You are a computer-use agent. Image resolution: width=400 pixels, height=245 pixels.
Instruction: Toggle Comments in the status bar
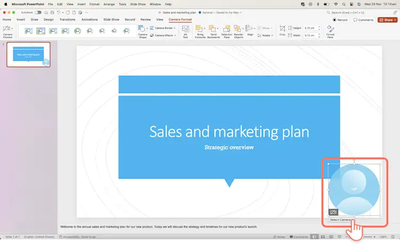(x=299, y=237)
